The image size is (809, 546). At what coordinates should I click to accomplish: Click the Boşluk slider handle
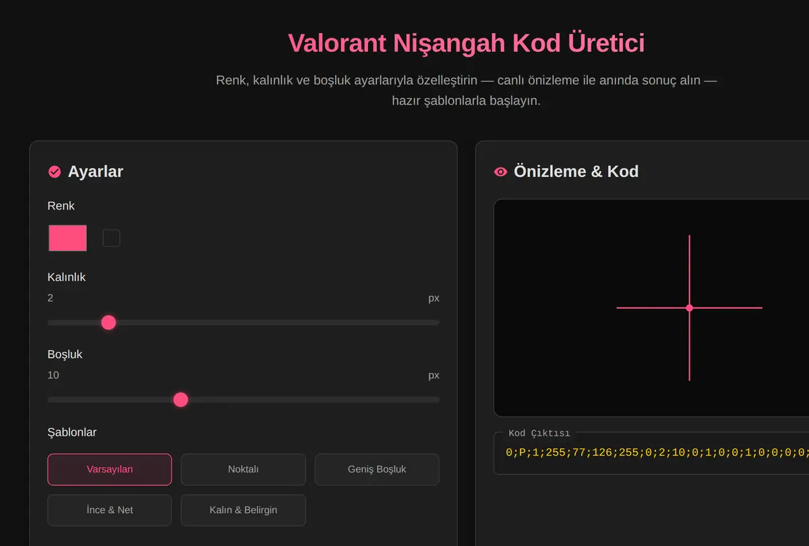point(181,400)
